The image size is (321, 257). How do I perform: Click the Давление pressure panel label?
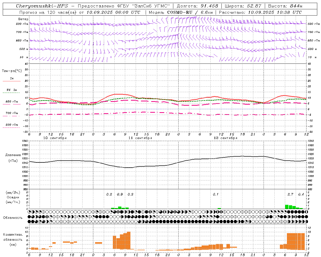[13, 155]
